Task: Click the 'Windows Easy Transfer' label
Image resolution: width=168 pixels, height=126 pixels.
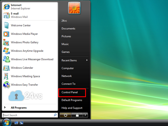Action: click(x=24, y=85)
